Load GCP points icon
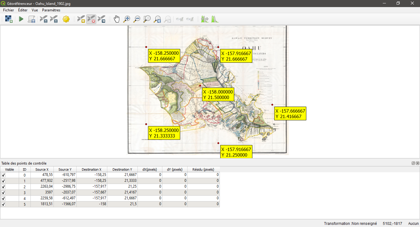420x227 pixels. 43,19
